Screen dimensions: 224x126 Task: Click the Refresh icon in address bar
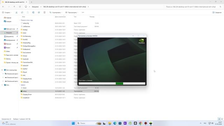pos(20,7)
